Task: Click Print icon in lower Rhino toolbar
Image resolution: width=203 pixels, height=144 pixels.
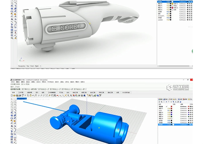Action: pyautogui.click(x=20, y=96)
